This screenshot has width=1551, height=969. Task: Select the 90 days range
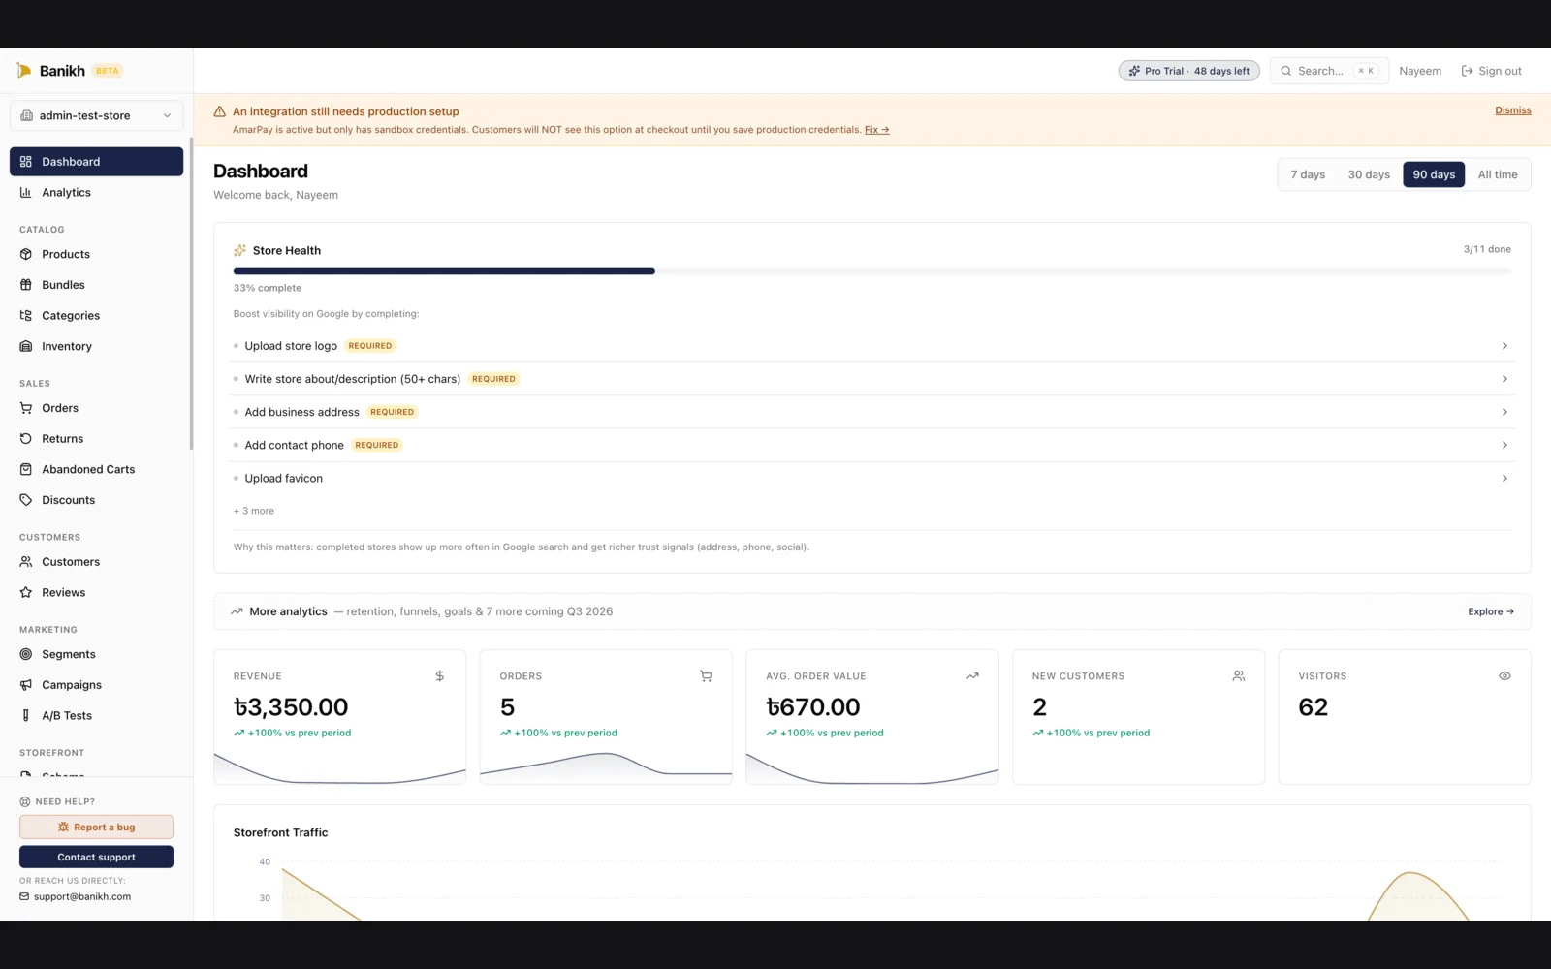tap(1434, 174)
